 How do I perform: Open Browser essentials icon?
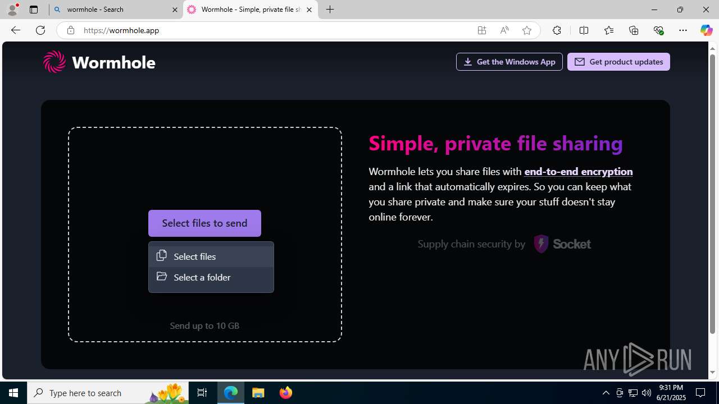658,30
